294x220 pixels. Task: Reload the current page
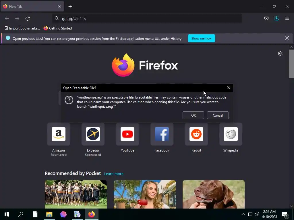[28, 19]
